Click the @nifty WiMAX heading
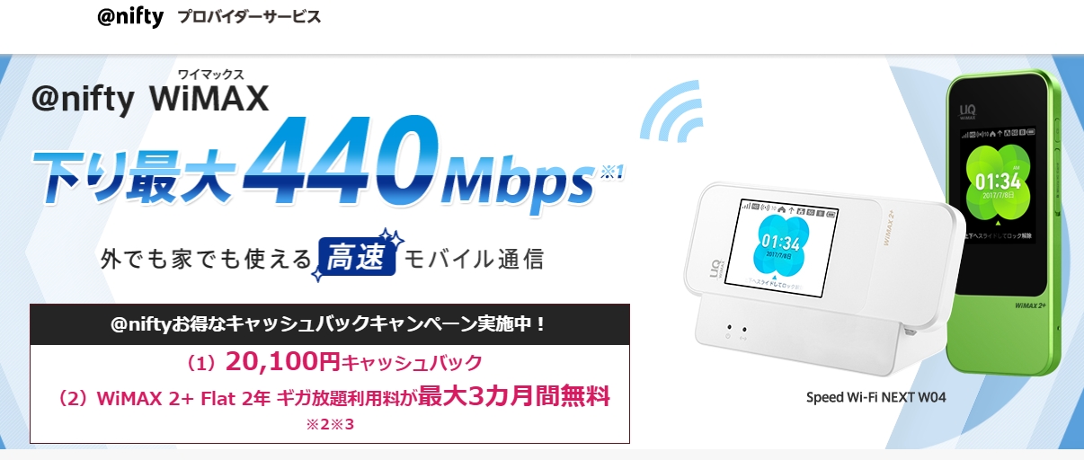The image size is (1084, 460). pyautogui.click(x=150, y=98)
